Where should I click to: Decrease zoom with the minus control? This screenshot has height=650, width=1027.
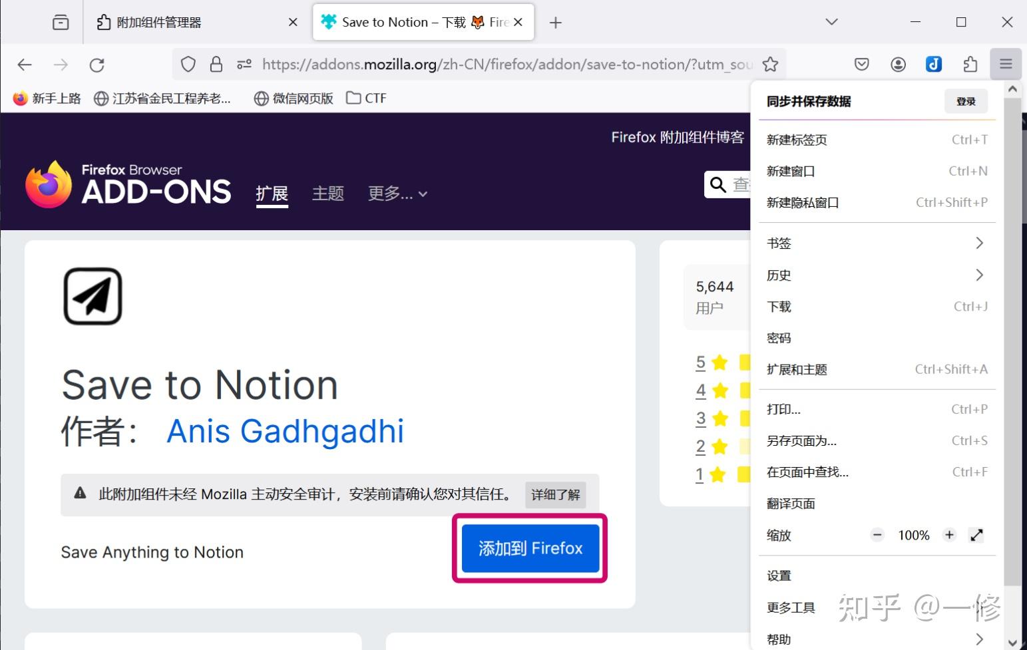point(877,534)
